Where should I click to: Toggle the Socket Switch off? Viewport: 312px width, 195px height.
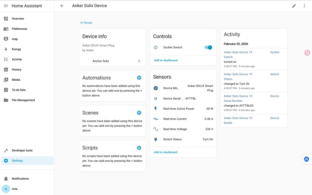pos(208,47)
